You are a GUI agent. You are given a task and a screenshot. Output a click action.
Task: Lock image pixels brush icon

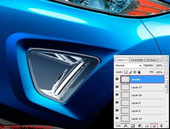click(130, 72)
